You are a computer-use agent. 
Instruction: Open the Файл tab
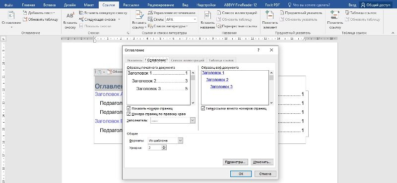(x=8, y=5)
